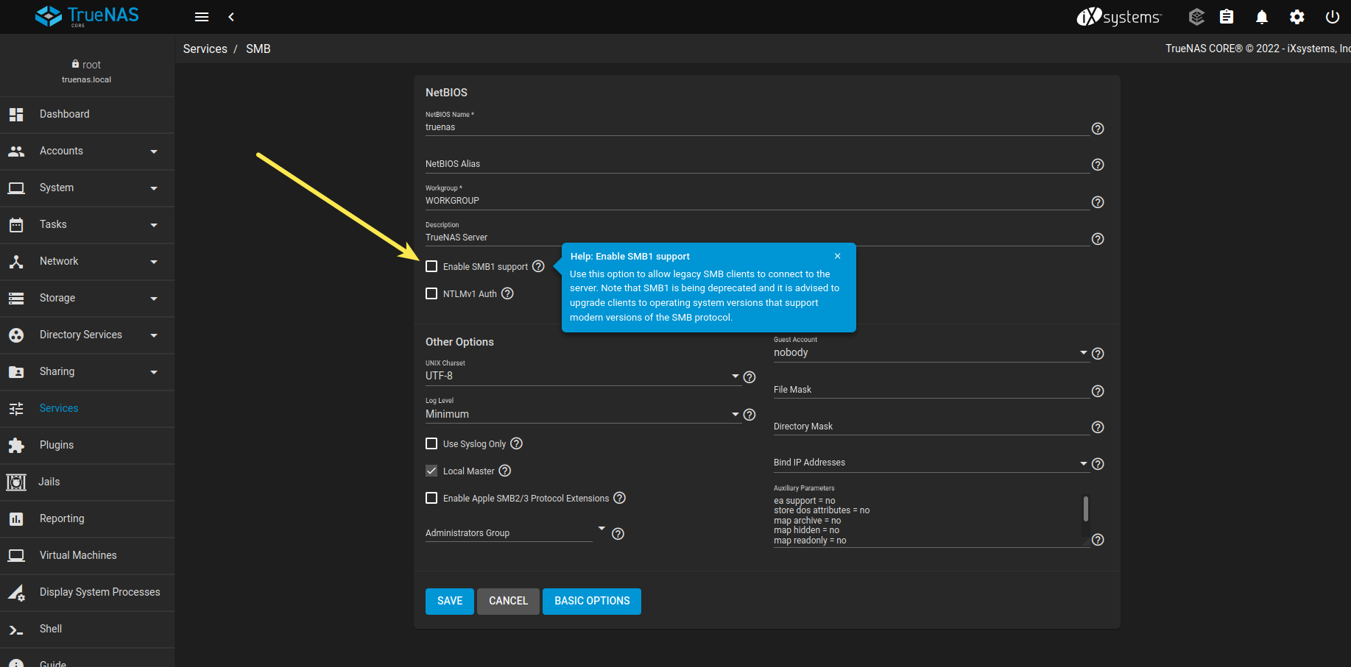Click the Directory Mask field
Screen dimensions: 1351x667
(931, 427)
